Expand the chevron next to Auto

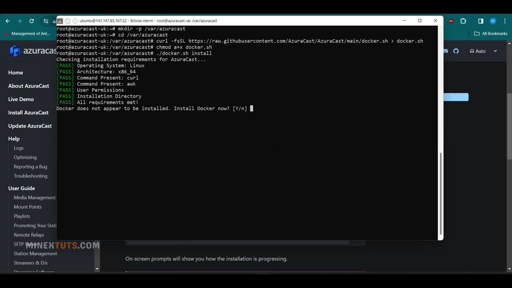(x=495, y=51)
